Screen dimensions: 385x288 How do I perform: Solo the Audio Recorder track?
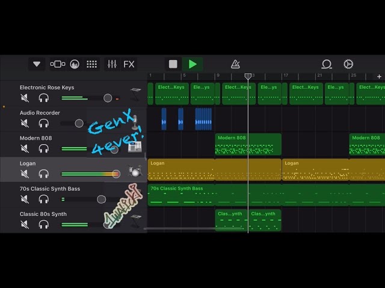(x=44, y=123)
